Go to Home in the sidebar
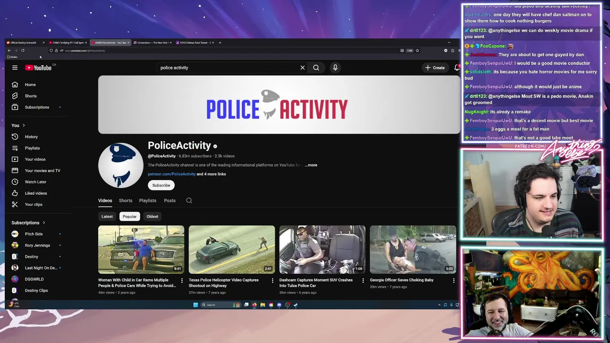This screenshot has width=610, height=343. point(30,85)
